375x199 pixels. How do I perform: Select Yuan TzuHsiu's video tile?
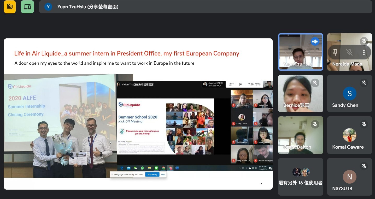(x=301, y=52)
